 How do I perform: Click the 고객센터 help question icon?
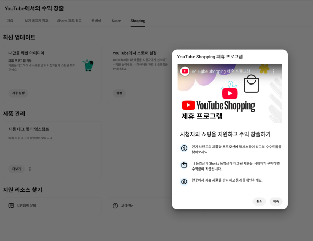pyautogui.click(x=115, y=206)
